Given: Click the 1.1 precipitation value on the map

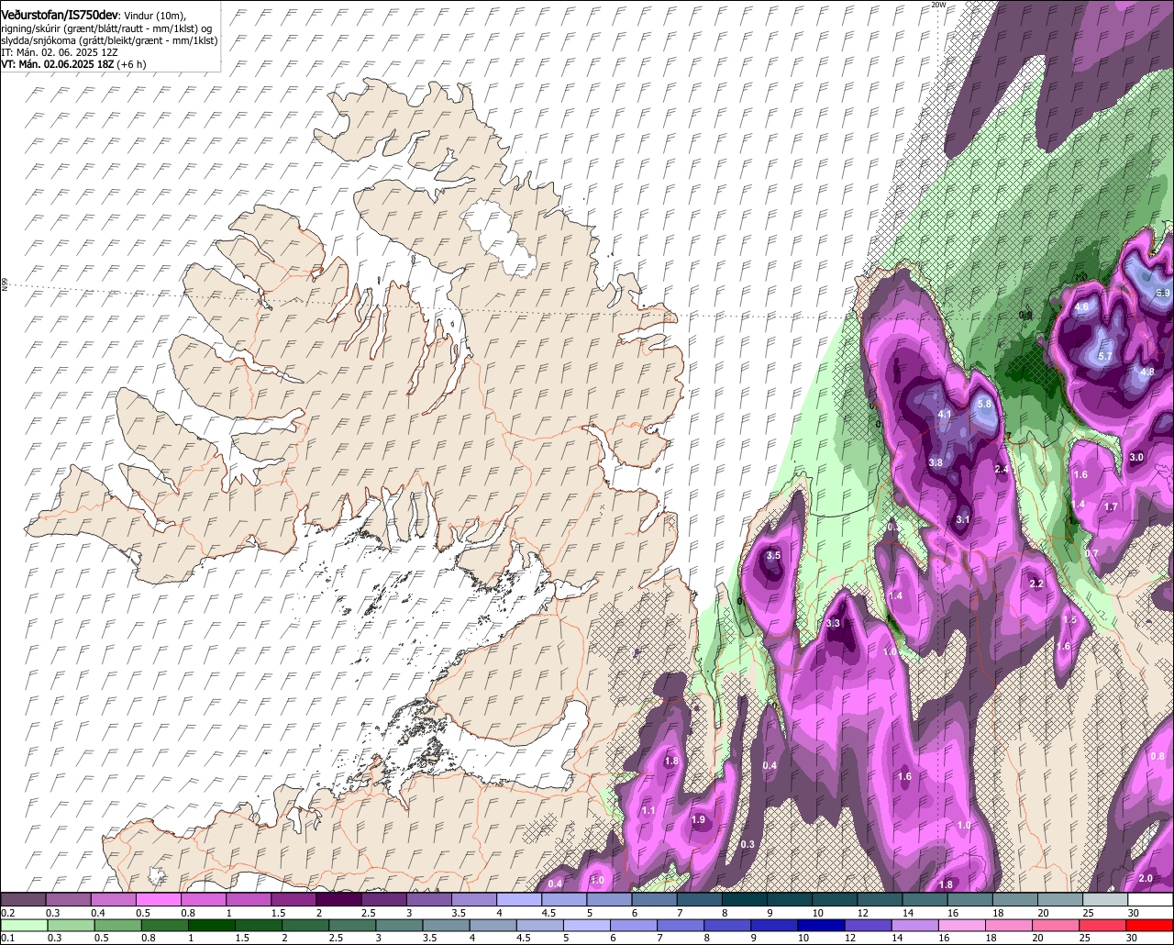Looking at the screenshot, I should (648, 811).
